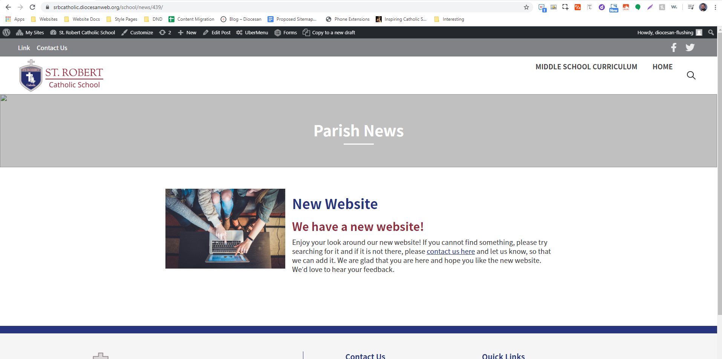Click the Facebook icon in header
Image resolution: width=722 pixels, height=359 pixels.
click(x=673, y=47)
